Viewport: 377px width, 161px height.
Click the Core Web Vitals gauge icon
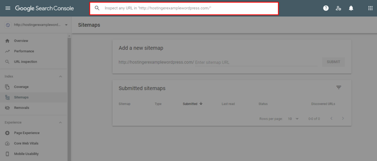point(7,143)
